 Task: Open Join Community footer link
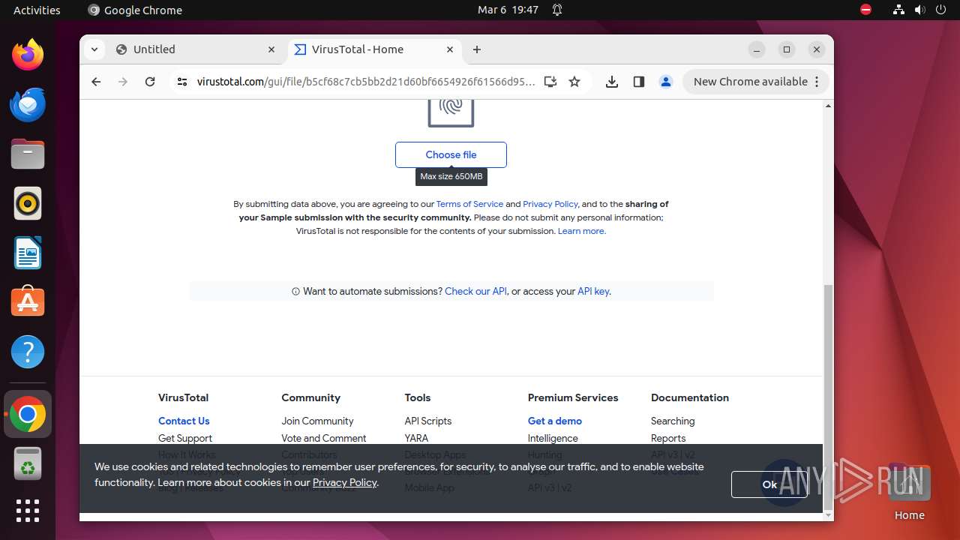(x=317, y=421)
